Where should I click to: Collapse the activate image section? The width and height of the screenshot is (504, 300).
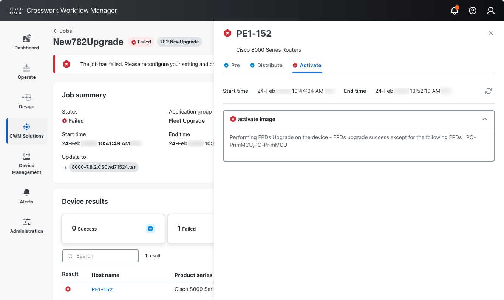pos(485,119)
